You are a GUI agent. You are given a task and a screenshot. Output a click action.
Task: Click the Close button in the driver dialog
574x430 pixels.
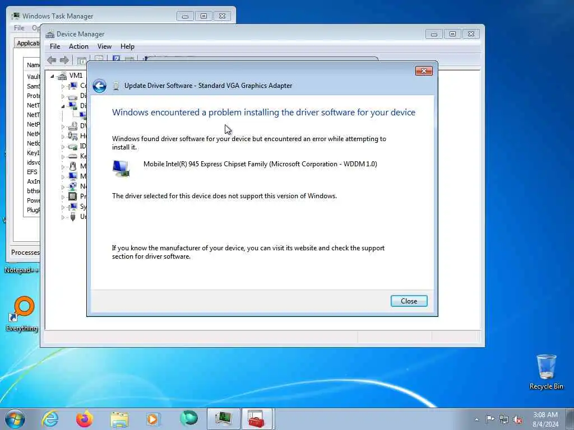pos(409,301)
